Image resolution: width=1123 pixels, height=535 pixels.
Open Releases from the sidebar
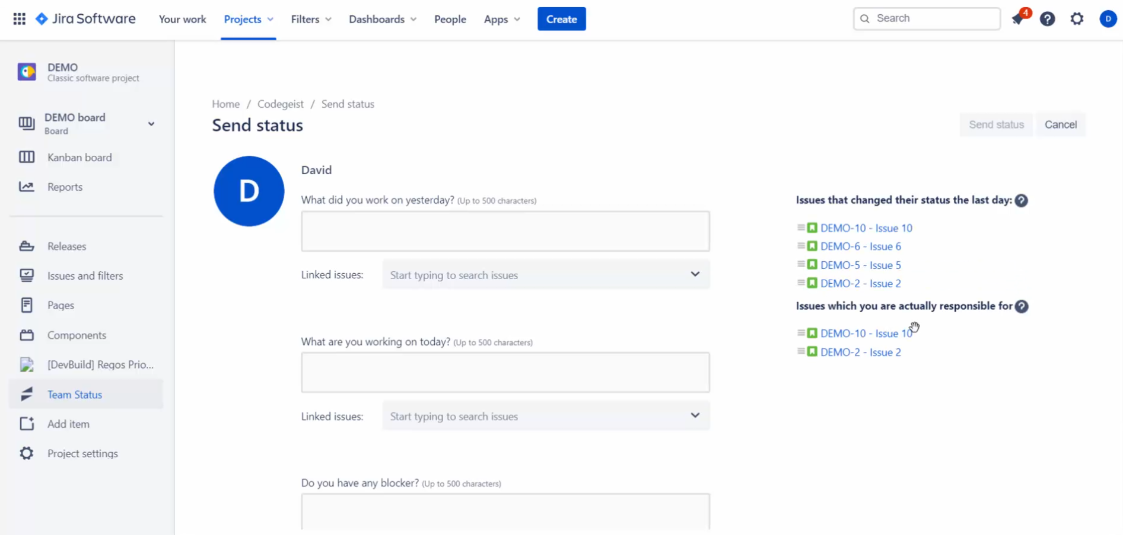pos(66,246)
